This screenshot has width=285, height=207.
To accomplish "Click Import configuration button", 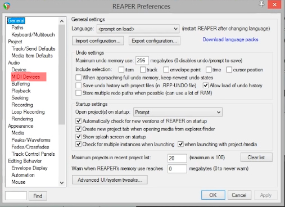I will point(98,40).
